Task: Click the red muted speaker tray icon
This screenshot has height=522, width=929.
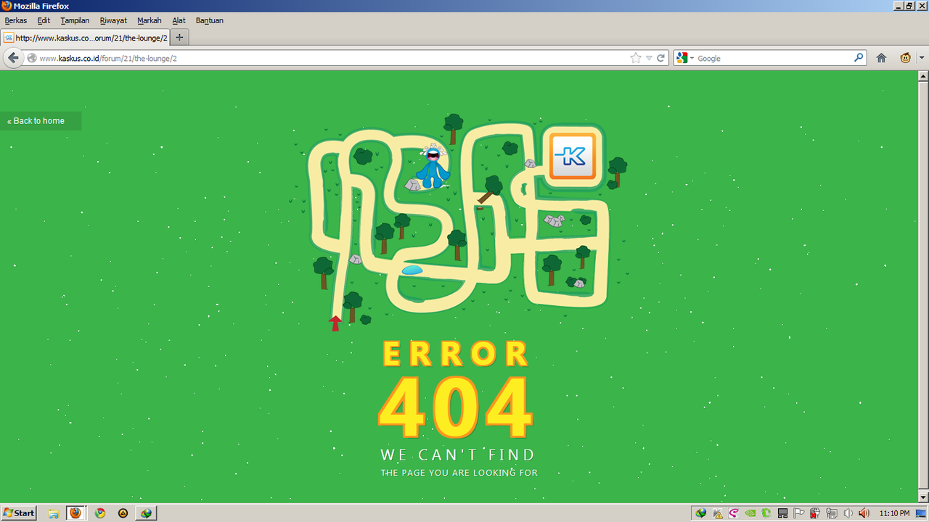Action: coord(864,513)
